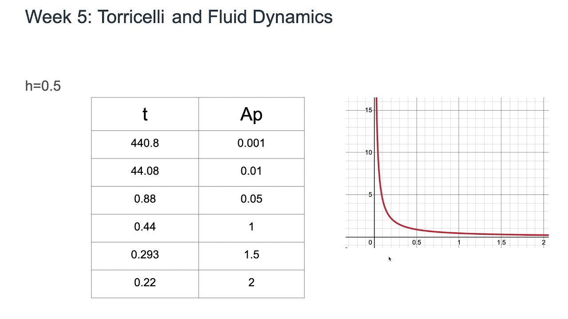
Task: Select the table cell containing 440.8
Action: pos(145,143)
